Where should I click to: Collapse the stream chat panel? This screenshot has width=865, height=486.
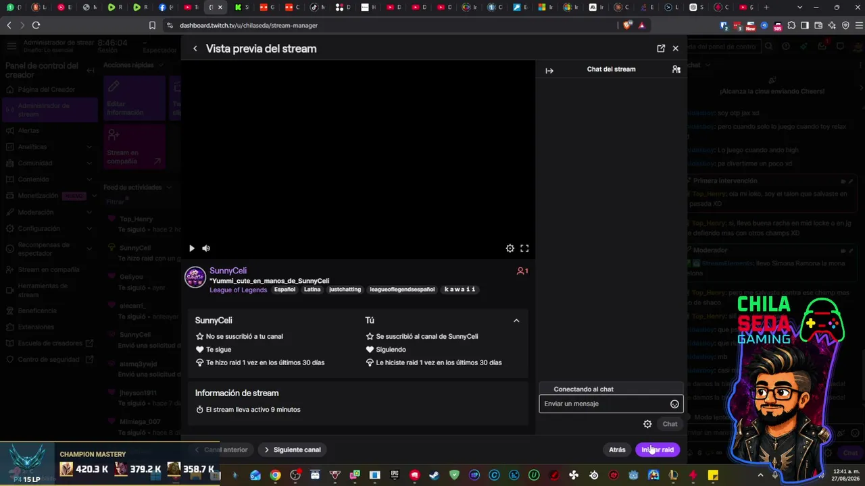tap(549, 70)
